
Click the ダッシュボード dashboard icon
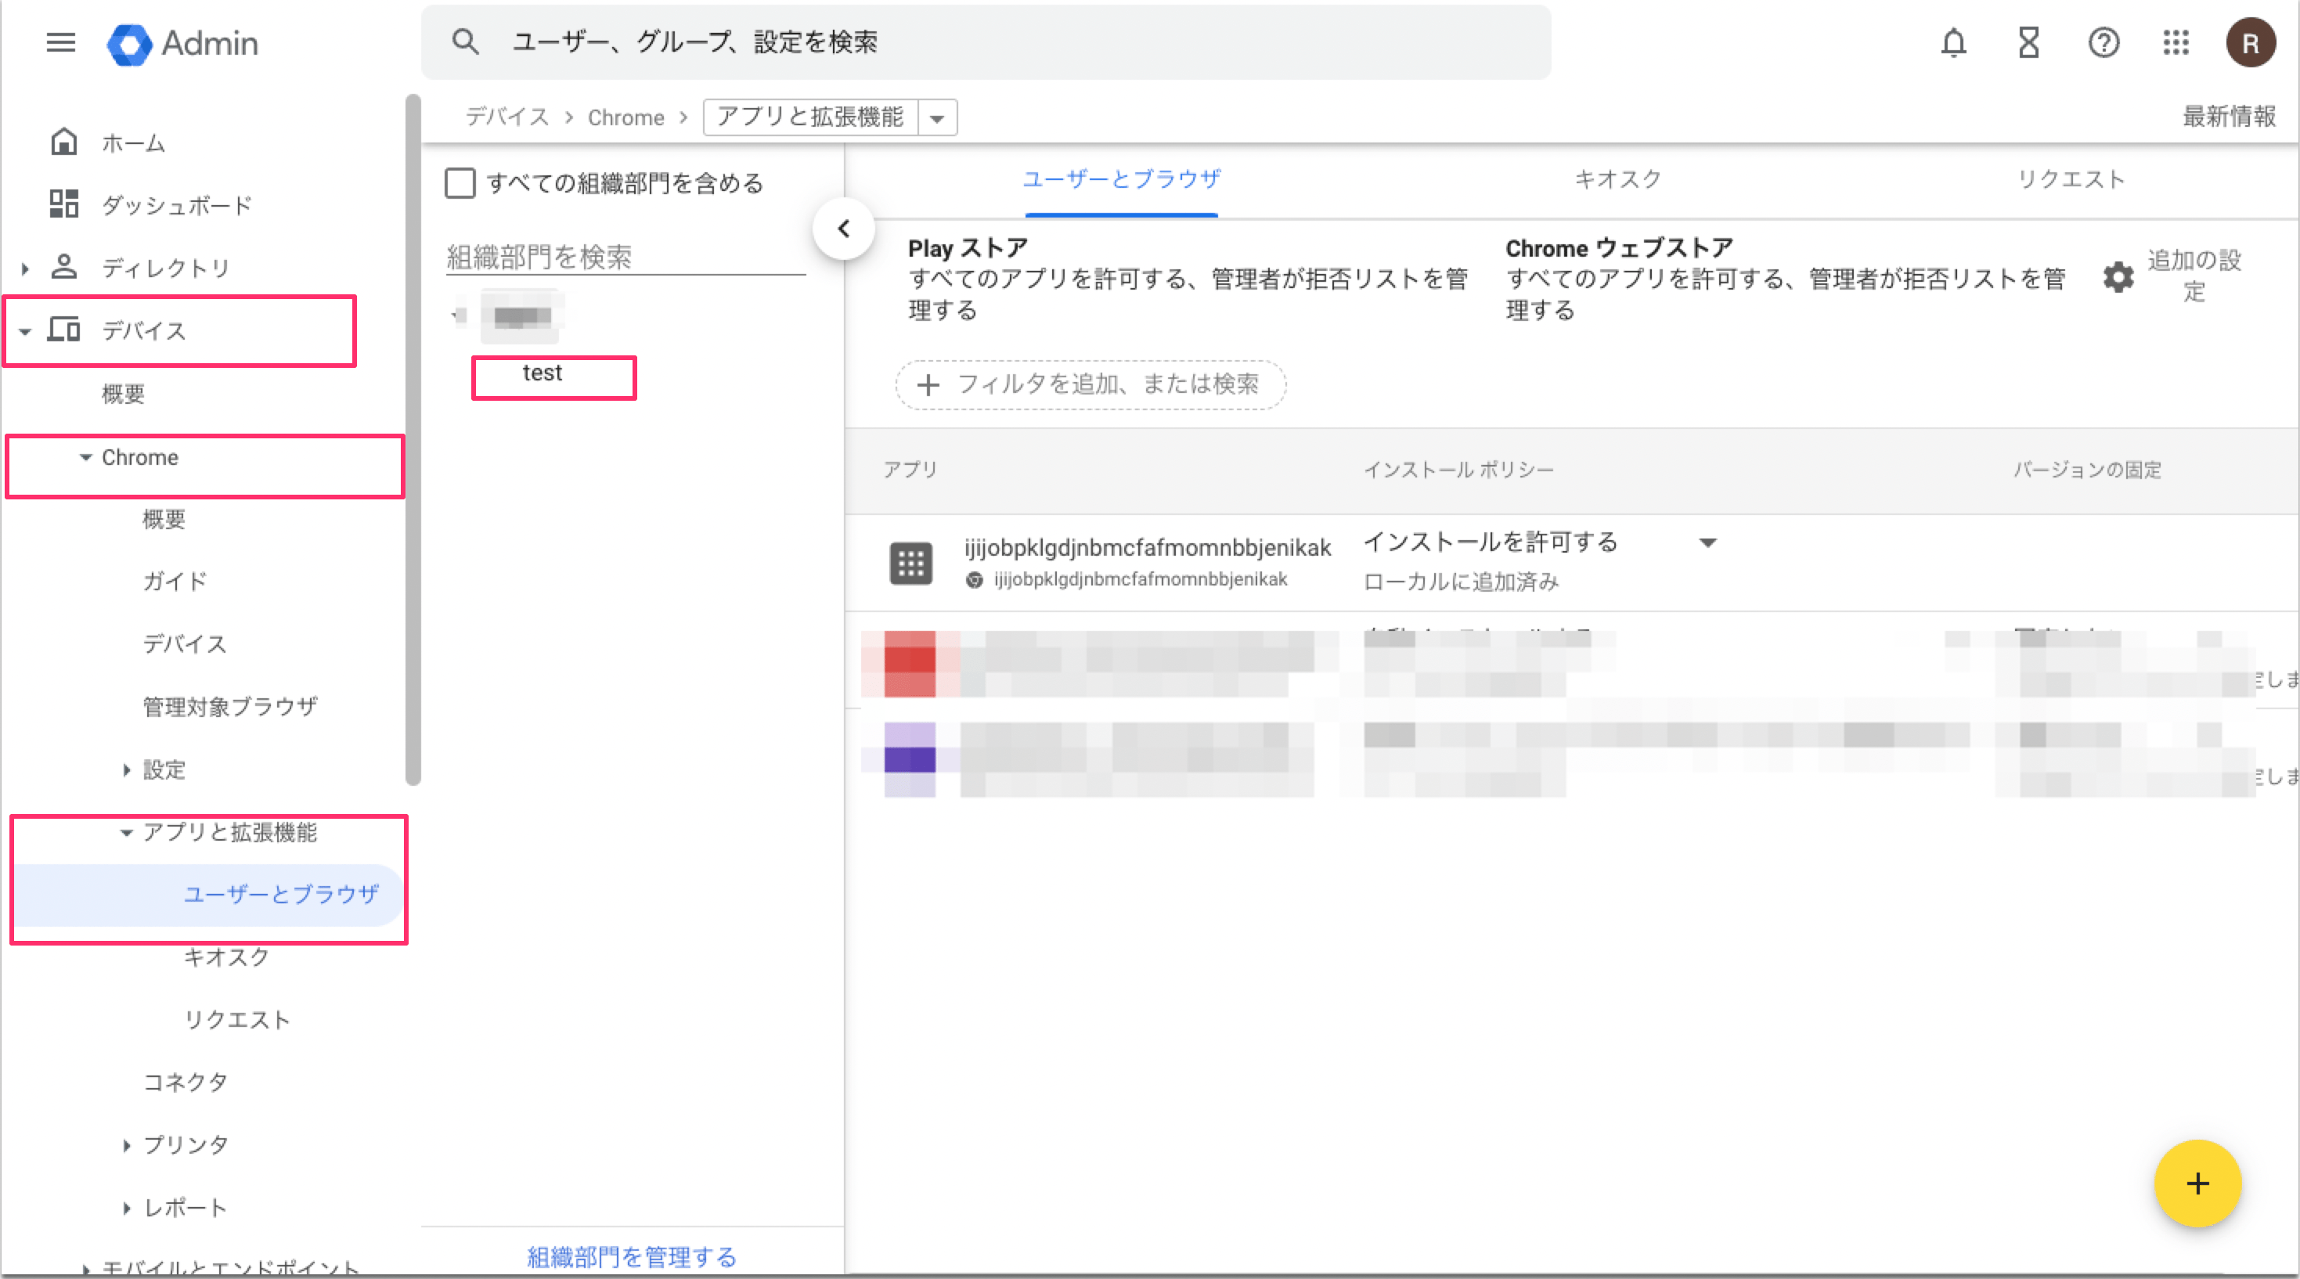pyautogui.click(x=63, y=204)
